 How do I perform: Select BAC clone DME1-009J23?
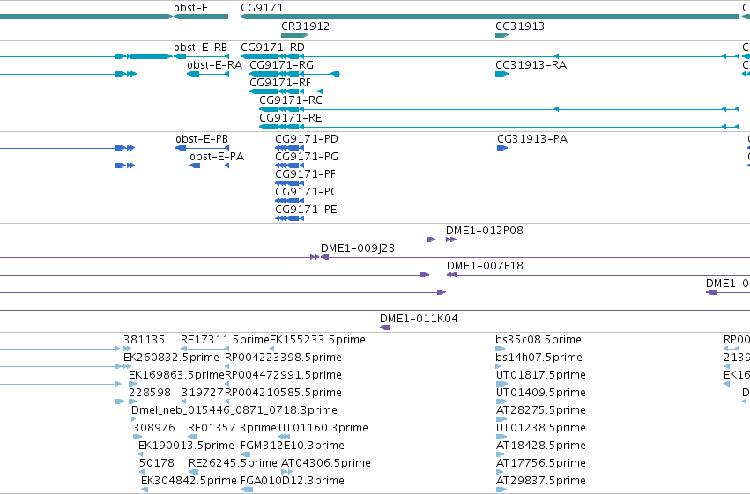[358, 248]
